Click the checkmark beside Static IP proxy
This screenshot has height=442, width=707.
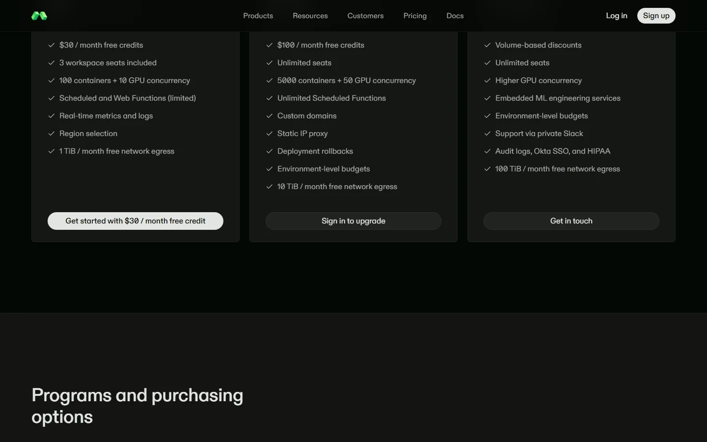(x=269, y=134)
